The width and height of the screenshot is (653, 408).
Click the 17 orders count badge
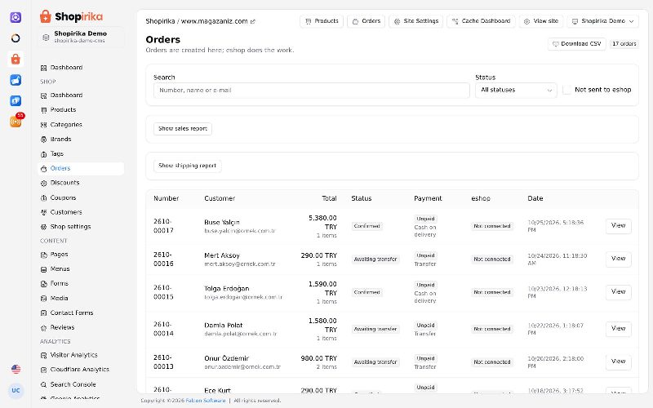pyautogui.click(x=624, y=44)
